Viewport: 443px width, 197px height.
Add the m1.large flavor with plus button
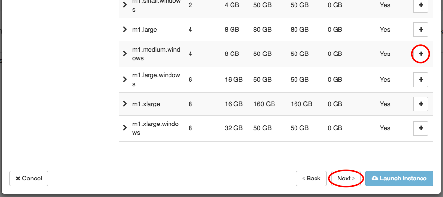tap(421, 30)
